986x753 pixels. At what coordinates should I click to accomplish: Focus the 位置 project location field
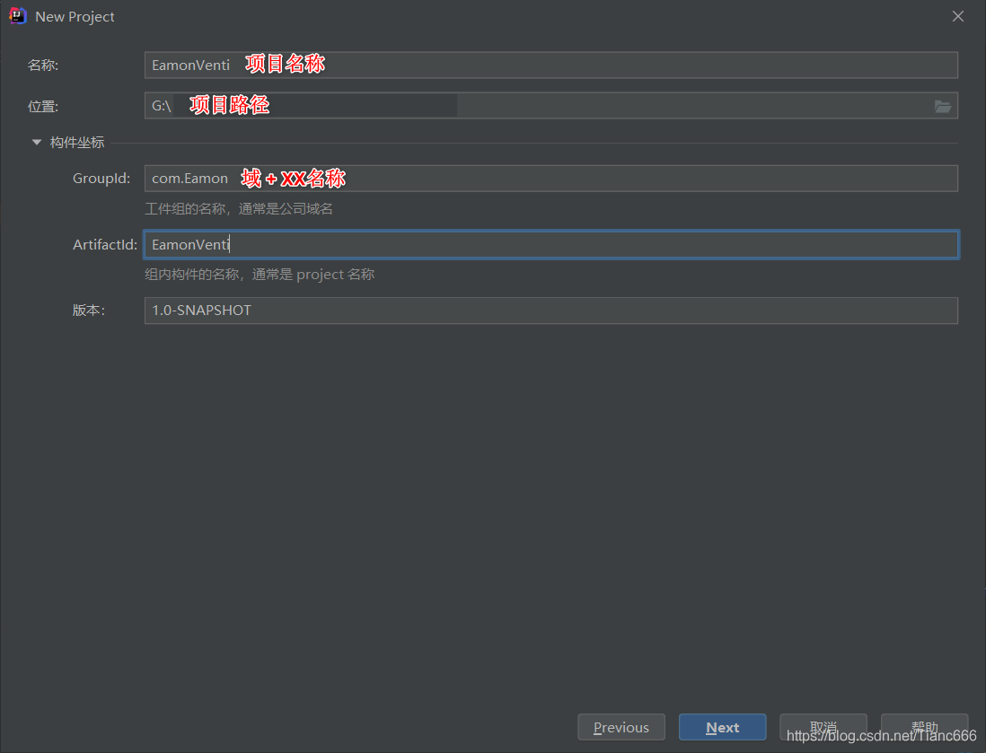(x=550, y=106)
